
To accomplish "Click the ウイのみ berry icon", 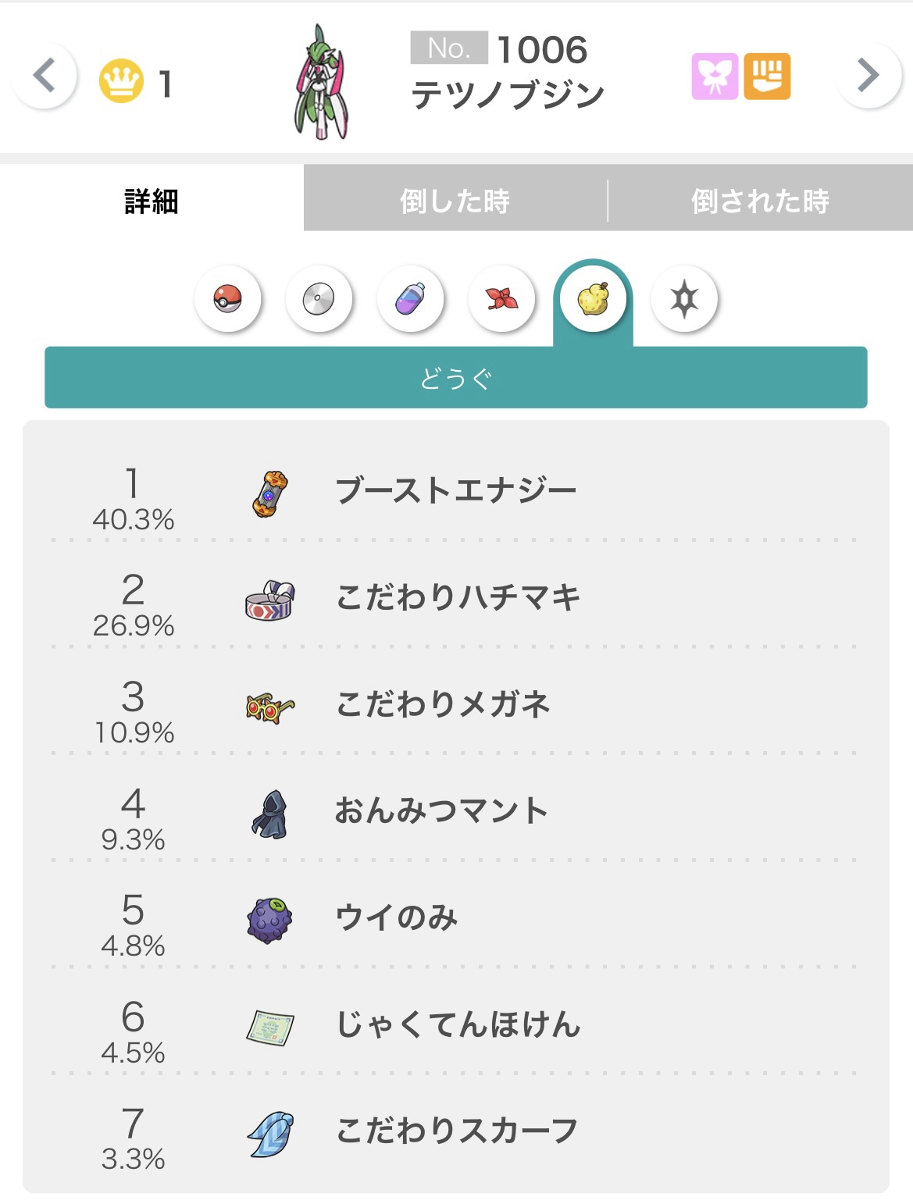I will click(x=269, y=920).
